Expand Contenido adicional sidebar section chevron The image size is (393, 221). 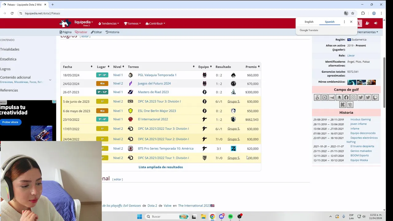(x=50, y=80)
